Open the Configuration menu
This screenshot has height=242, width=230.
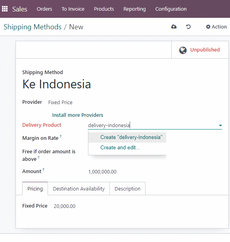click(171, 9)
